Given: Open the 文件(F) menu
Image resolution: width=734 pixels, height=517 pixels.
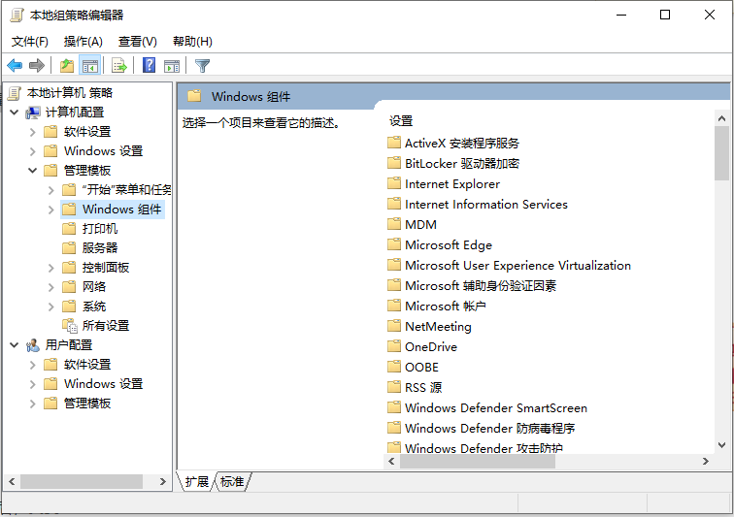Looking at the screenshot, I should click(x=29, y=42).
